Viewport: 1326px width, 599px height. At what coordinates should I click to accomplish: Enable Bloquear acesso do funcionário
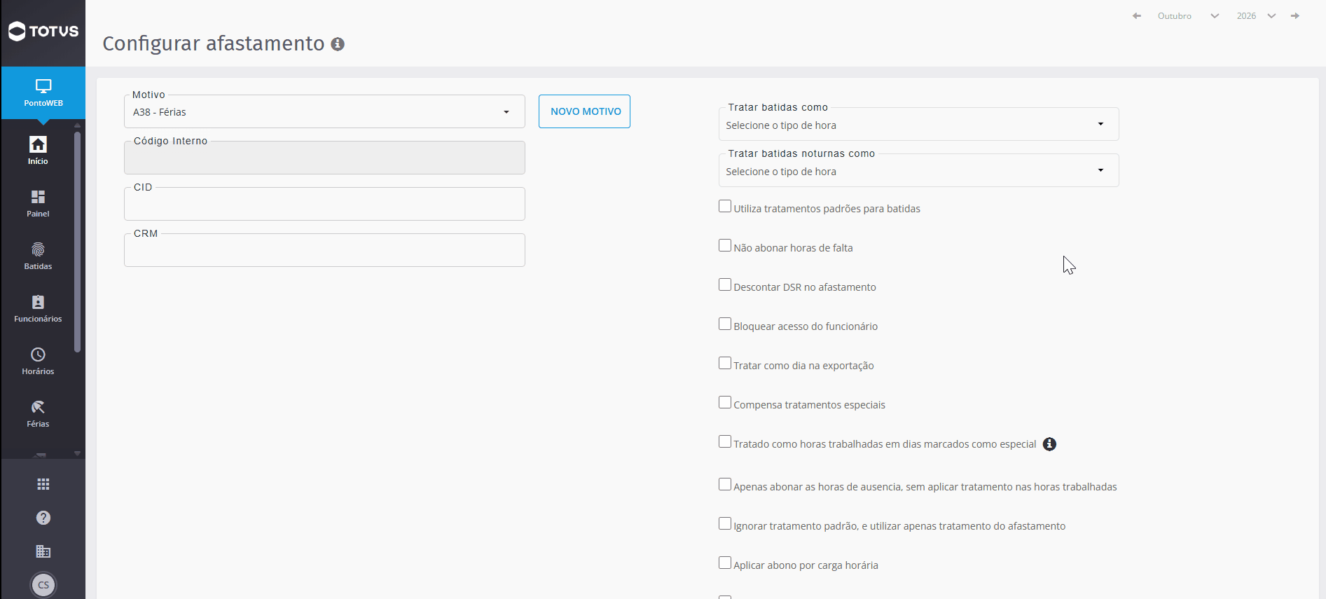pos(725,324)
